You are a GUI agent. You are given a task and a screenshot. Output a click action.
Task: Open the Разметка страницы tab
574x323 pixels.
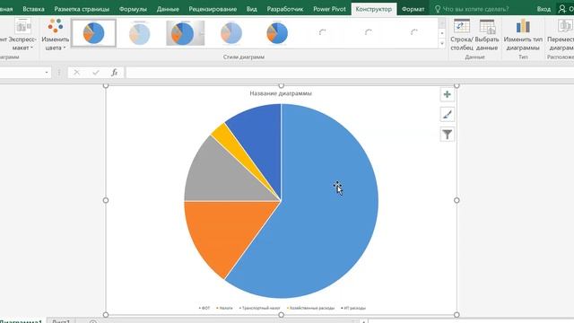coord(82,9)
